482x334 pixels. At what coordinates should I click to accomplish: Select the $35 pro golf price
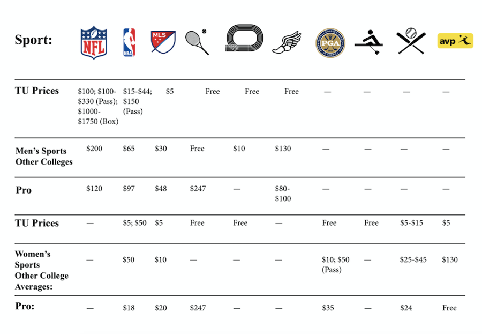[x=327, y=308]
